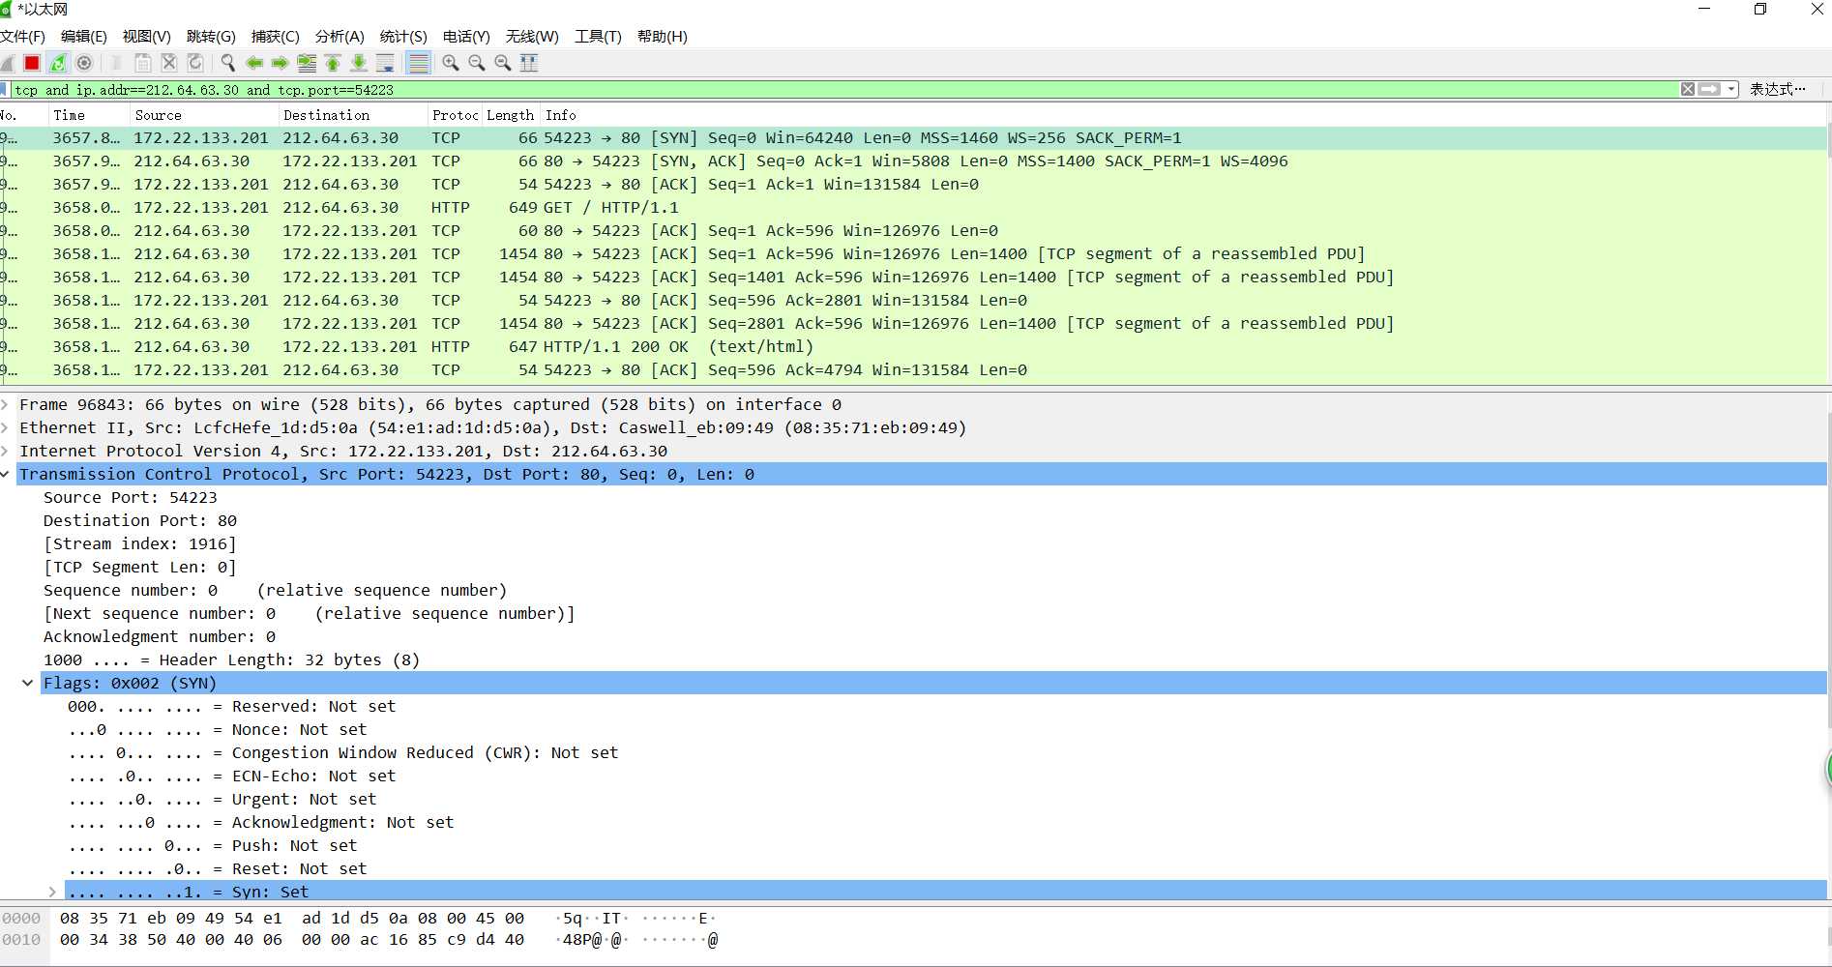Screen dimensions: 1832x967
Task: Select the Destination Port: 80 field
Action: [x=140, y=520]
